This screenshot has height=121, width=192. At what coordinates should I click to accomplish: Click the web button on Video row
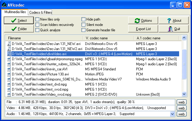[181, 108]
